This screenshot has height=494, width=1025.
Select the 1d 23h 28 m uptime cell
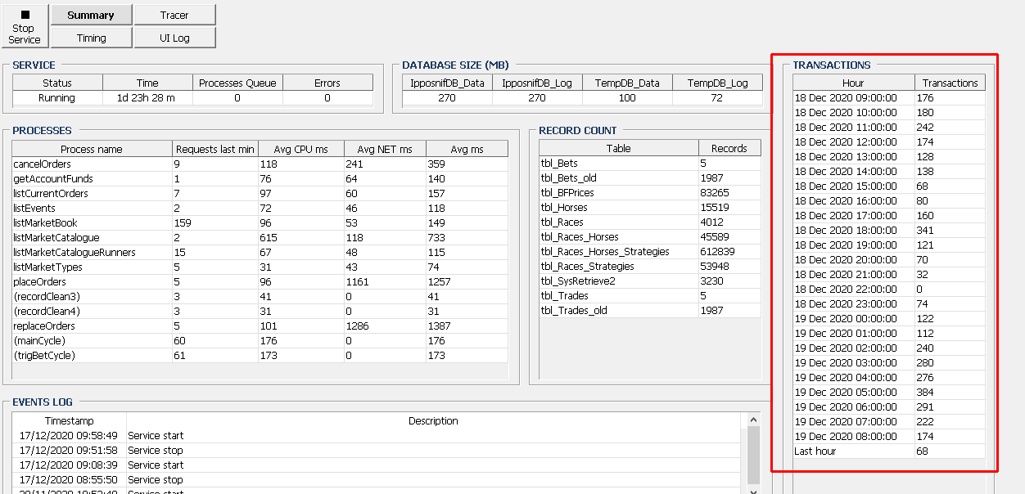tap(148, 98)
